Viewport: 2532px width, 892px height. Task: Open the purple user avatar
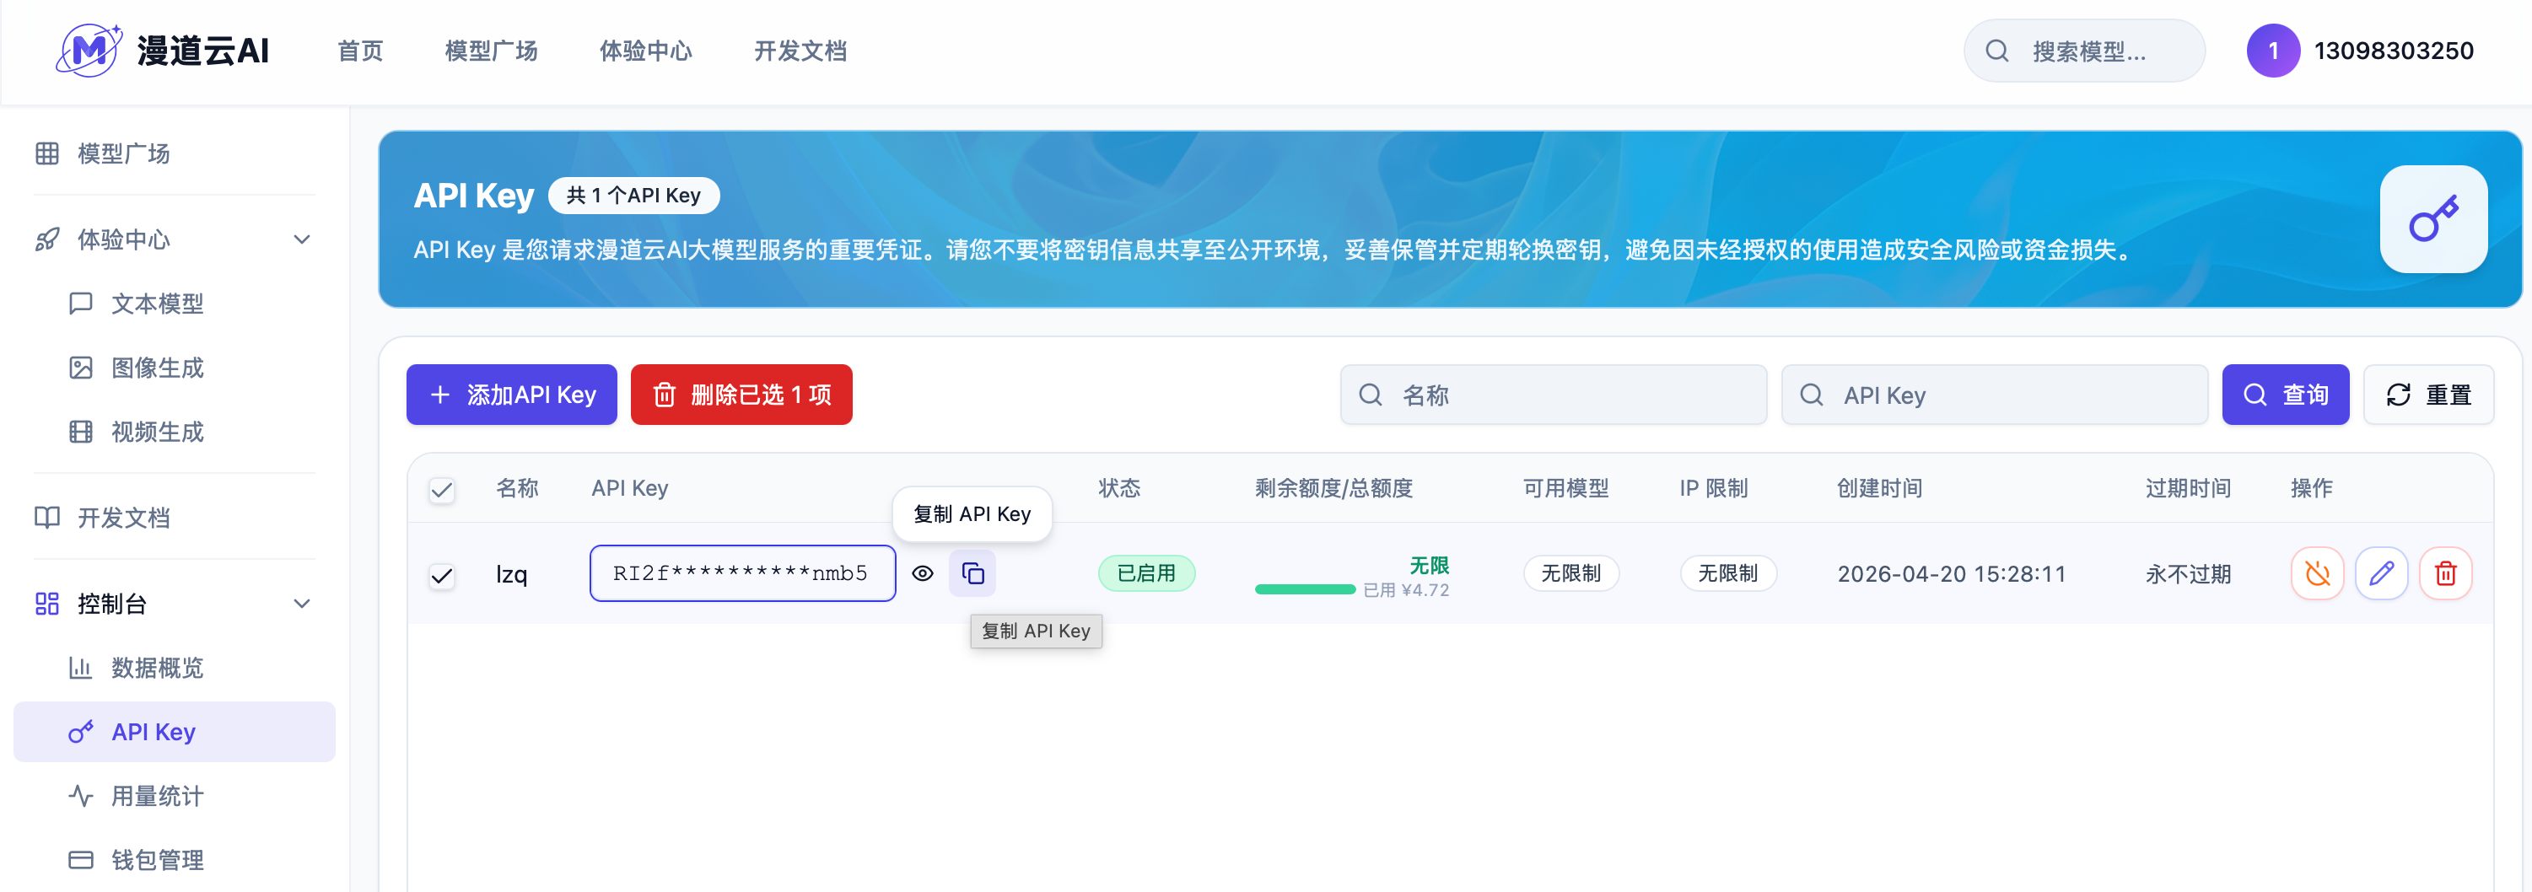pos(2272,51)
